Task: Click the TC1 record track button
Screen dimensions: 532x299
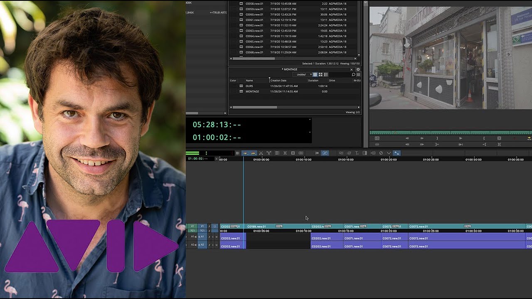Action: pyautogui.click(x=202, y=230)
